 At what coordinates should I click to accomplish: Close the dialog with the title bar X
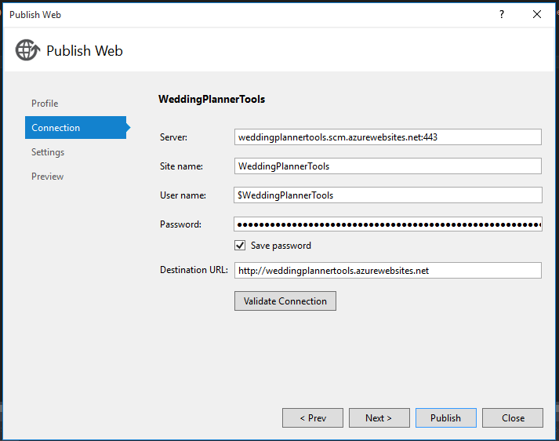(x=537, y=14)
